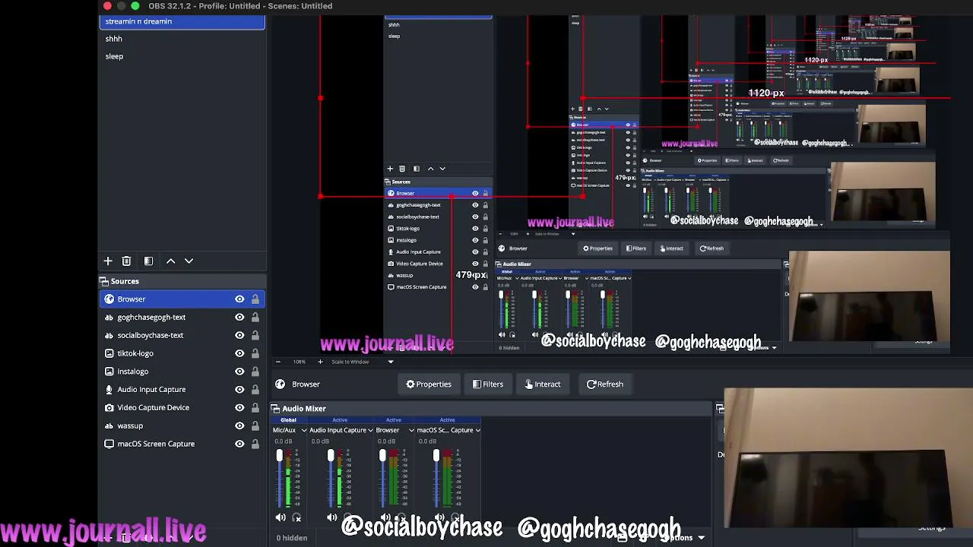Open the Scale to Window dropdown

(x=361, y=362)
